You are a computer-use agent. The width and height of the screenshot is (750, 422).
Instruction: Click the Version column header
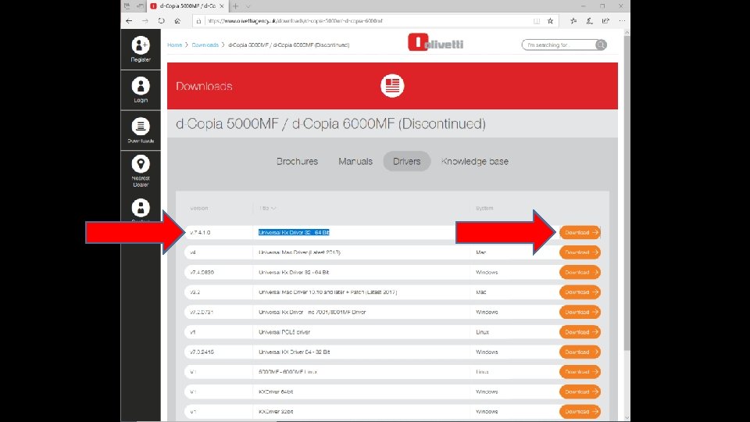pos(199,208)
